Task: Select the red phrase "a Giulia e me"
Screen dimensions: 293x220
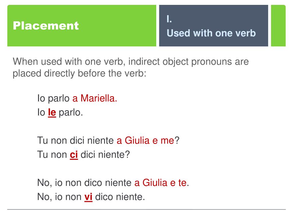Action: pyautogui.click(x=145, y=140)
